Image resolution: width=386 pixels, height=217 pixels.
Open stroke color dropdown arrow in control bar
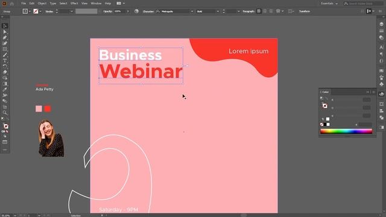[x=40, y=11]
